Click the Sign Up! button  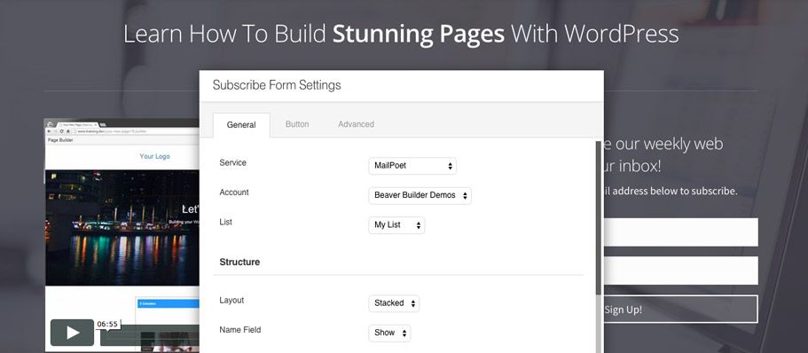680,310
